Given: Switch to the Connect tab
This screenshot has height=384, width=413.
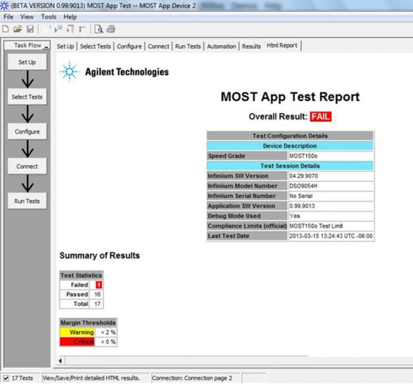Looking at the screenshot, I should (x=158, y=46).
